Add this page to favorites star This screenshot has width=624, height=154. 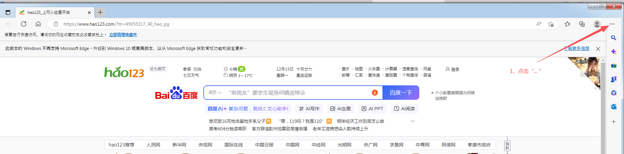tap(551, 24)
